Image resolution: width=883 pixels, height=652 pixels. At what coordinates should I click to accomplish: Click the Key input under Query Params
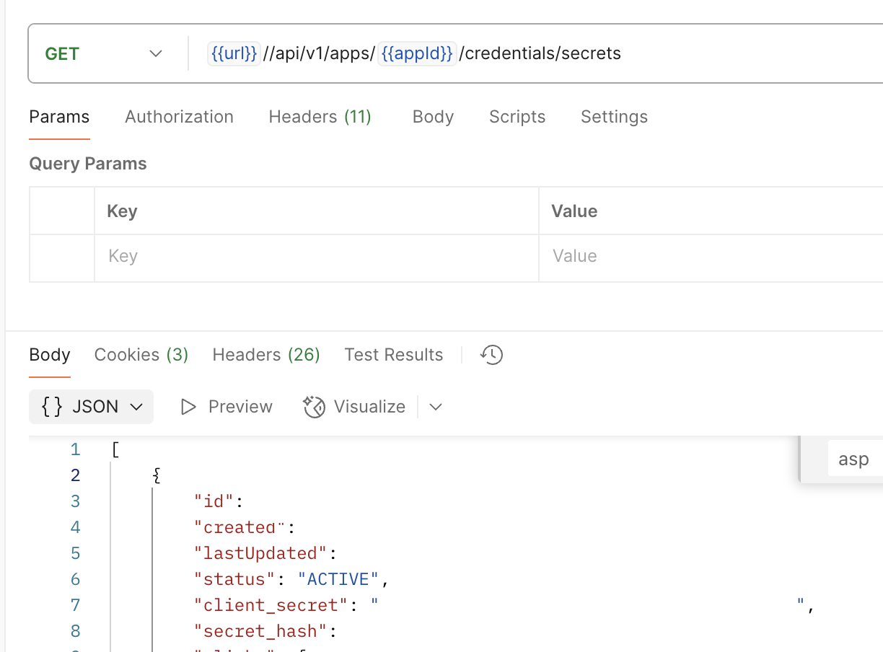pyautogui.click(x=216, y=255)
